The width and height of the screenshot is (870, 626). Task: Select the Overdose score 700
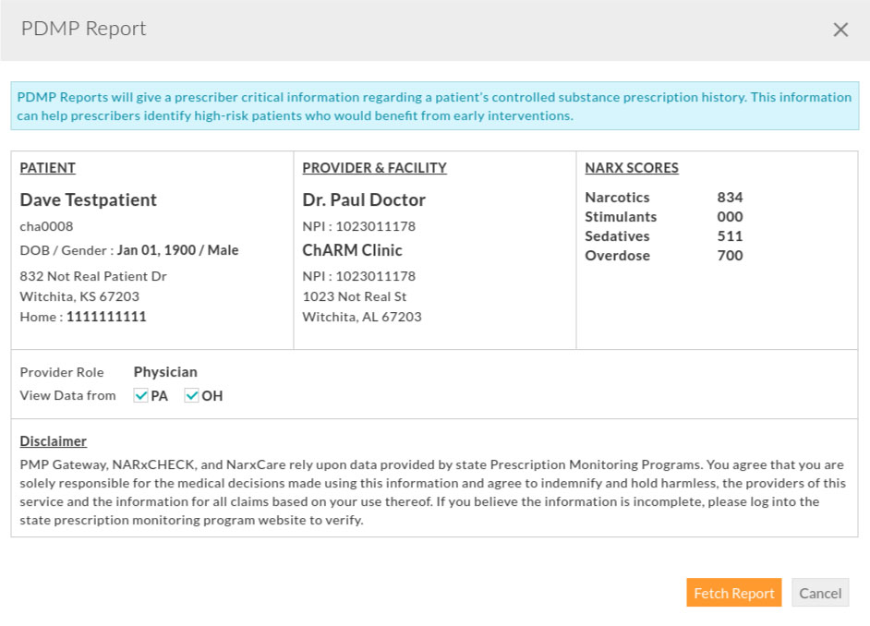coord(731,255)
